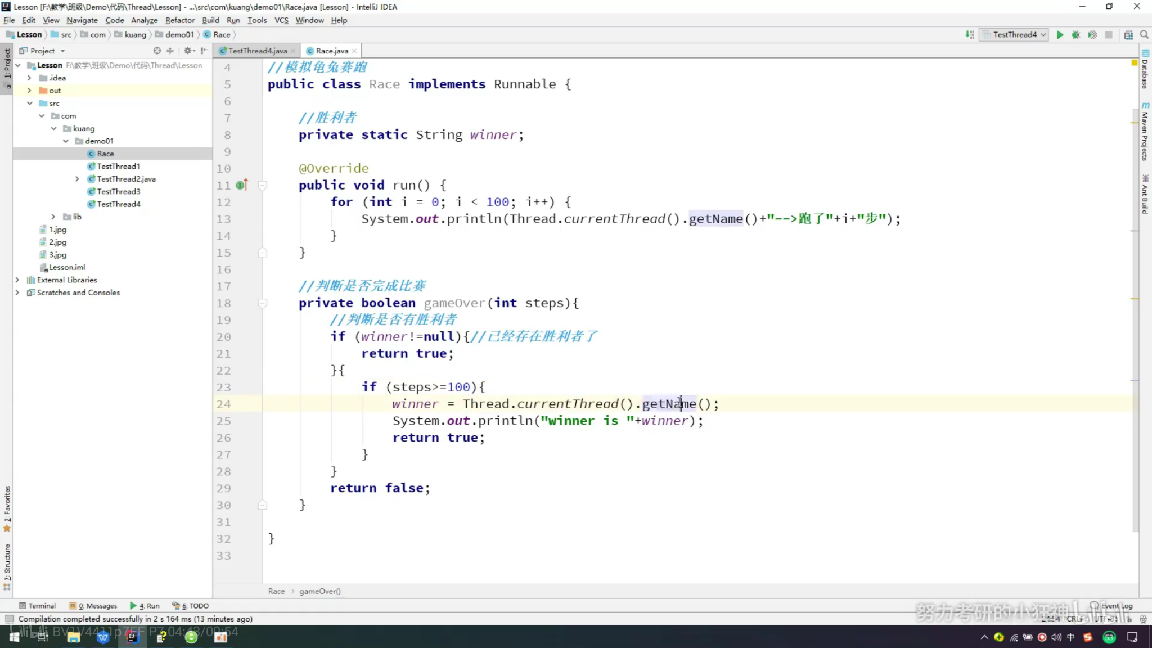Open File Explorer from the taskbar
Image resolution: width=1152 pixels, height=648 pixels.
[x=73, y=637]
